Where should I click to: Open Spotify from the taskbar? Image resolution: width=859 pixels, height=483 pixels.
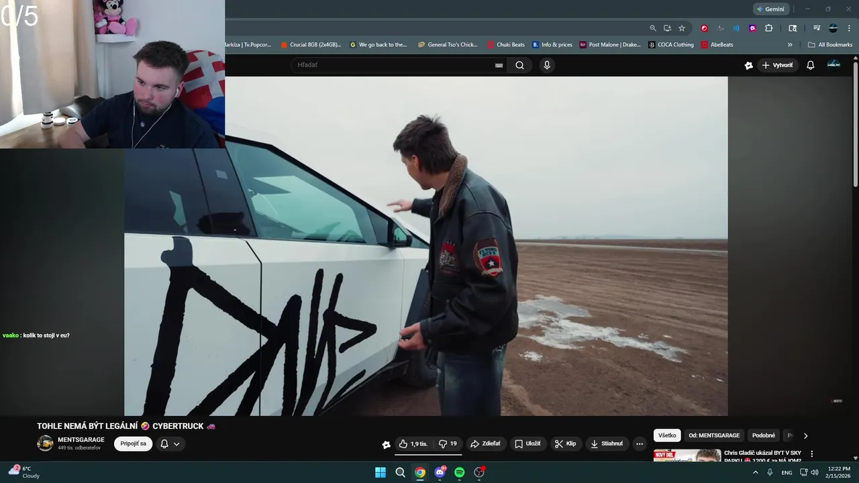460,472
